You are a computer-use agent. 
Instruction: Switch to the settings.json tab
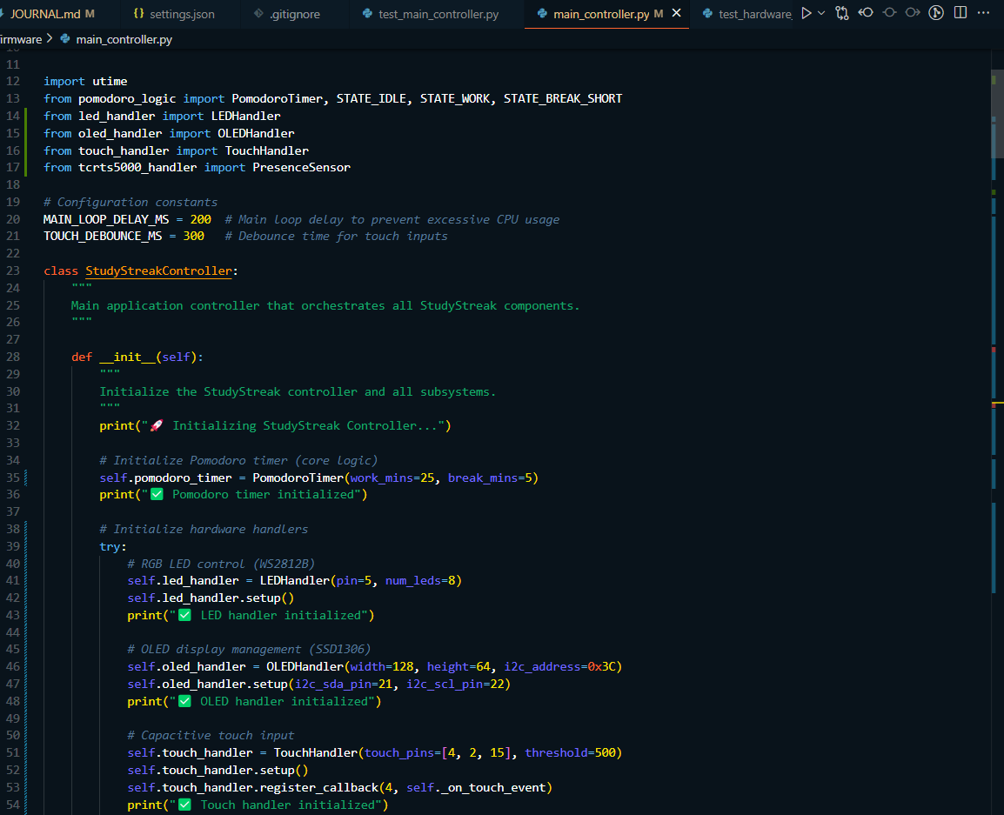tap(174, 13)
